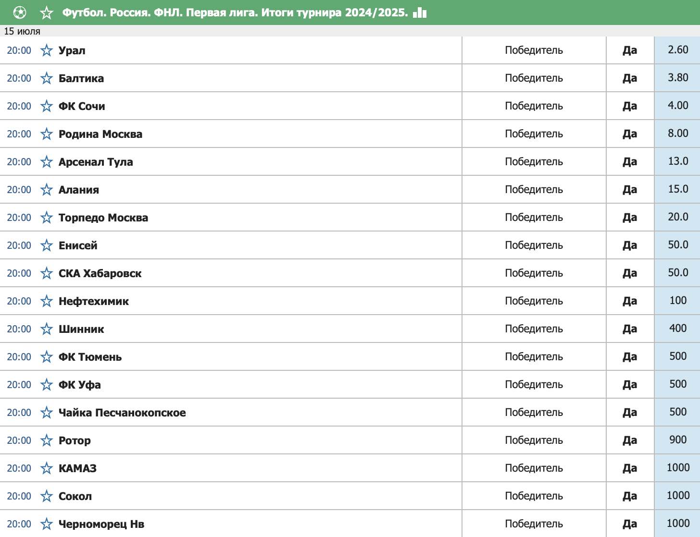700x537 pixels.
Task: Star the Енисей row
Action: (47, 245)
